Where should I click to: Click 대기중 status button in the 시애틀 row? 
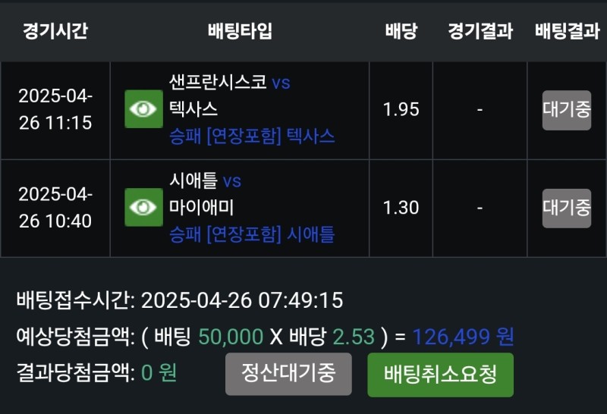pyautogui.click(x=566, y=208)
